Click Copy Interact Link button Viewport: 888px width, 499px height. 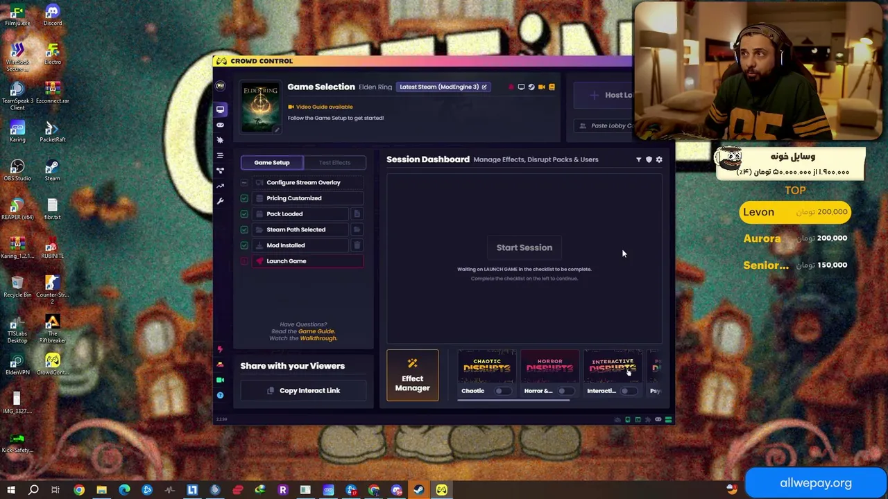coord(303,390)
